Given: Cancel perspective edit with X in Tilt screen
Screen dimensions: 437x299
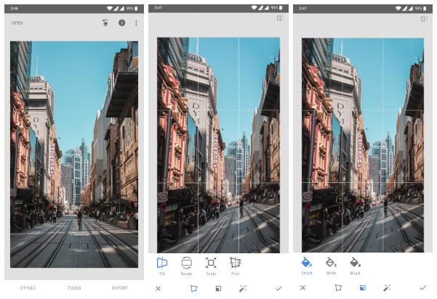Looking at the screenshot, I should click(158, 288).
